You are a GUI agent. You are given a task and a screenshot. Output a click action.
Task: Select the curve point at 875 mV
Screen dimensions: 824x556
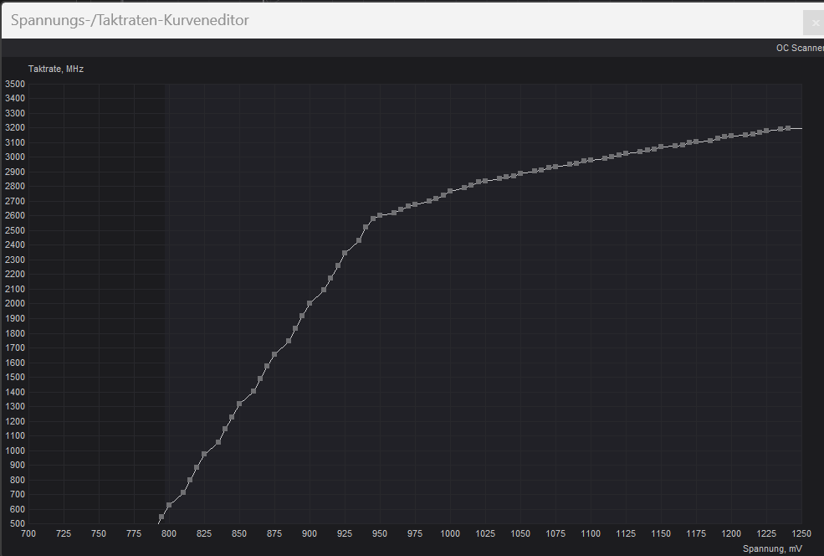[274, 354]
